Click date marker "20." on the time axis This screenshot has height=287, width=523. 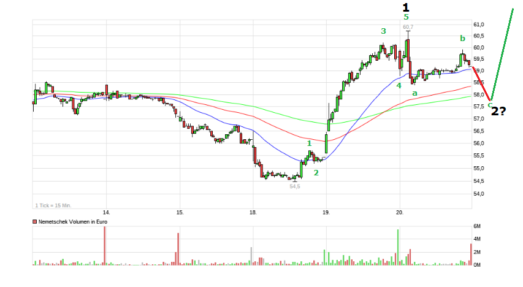(399, 213)
